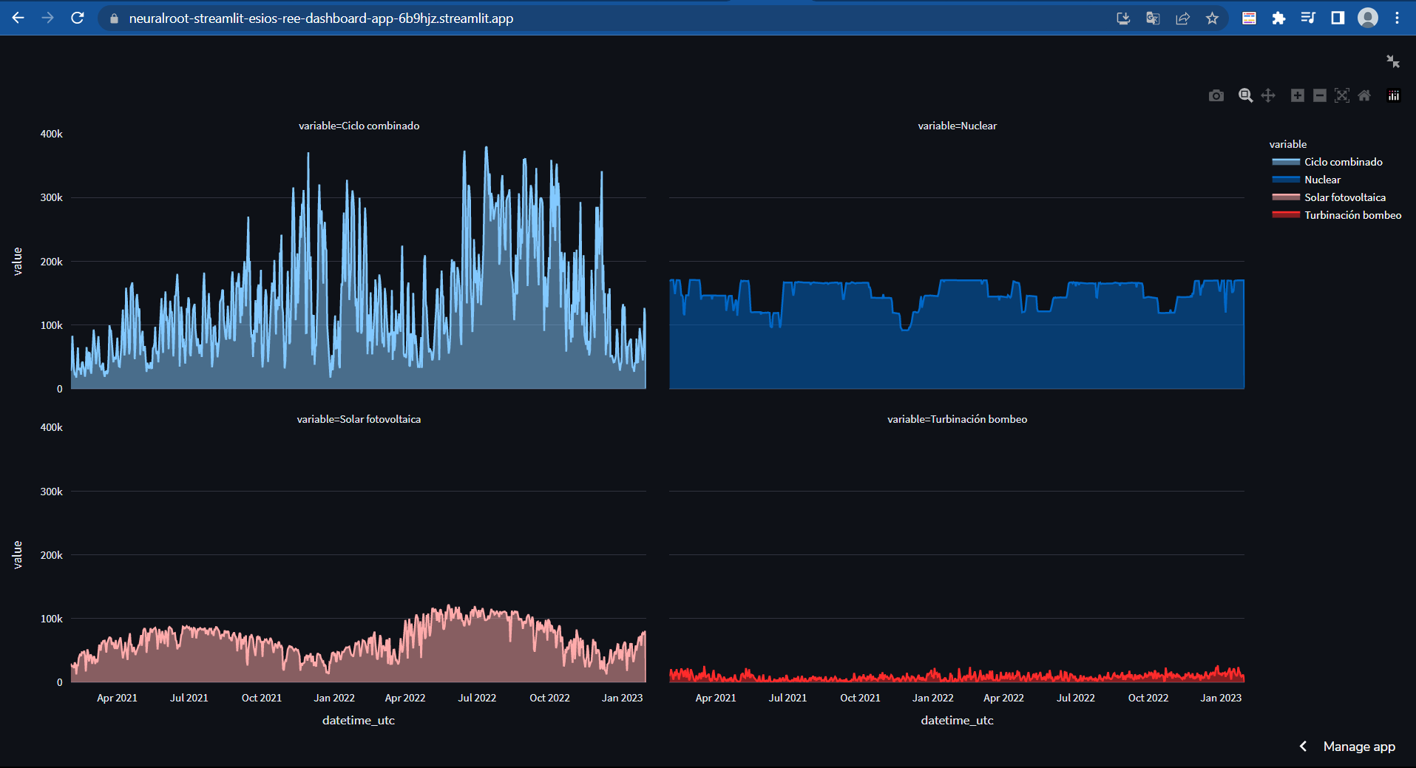Click 'Jan 2023' tick under Turbinación bombeo chart
1416x768 pixels.
pyautogui.click(x=1221, y=698)
